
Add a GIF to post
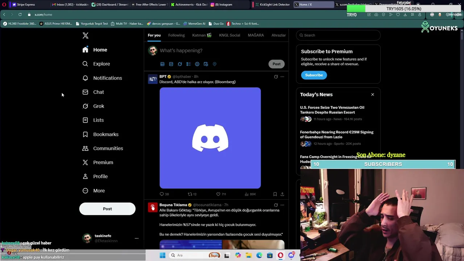pos(171,64)
